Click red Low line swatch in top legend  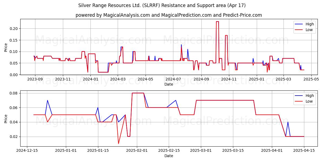[299, 30]
